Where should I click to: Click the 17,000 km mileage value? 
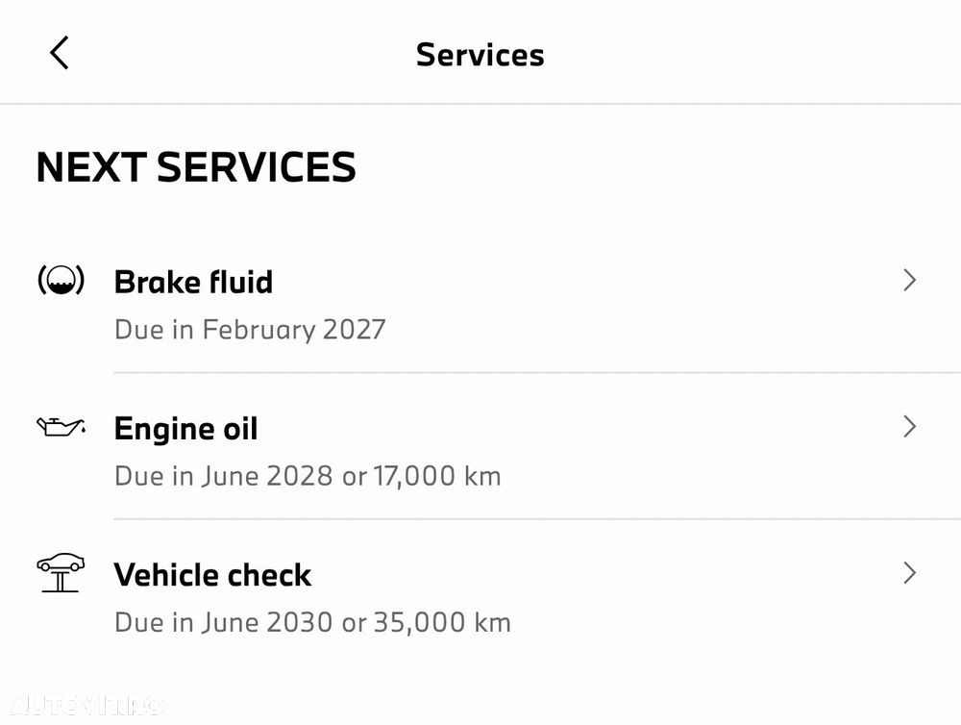437,476
